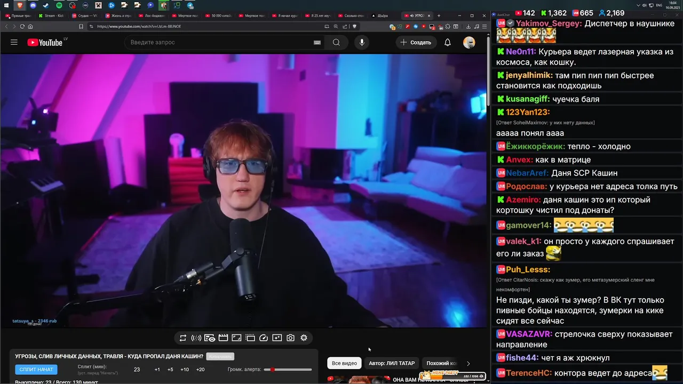Open YouTube notifications bell
Viewport: 683px width, 384px height.
tap(448, 42)
